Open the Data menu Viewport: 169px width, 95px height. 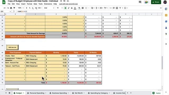[35, 4]
